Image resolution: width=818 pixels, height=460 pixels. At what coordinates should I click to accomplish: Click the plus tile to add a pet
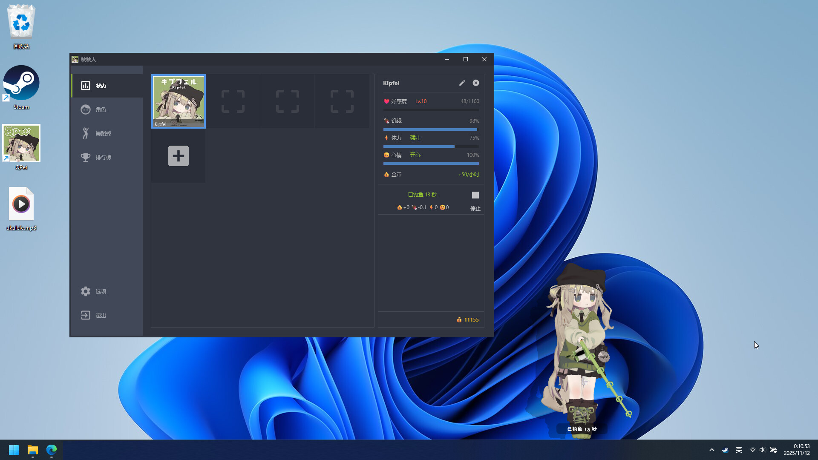178,156
